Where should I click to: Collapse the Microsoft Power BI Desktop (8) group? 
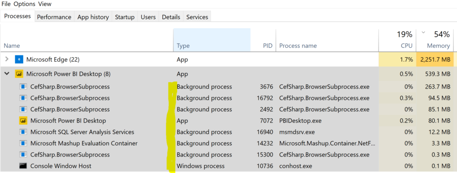7,74
